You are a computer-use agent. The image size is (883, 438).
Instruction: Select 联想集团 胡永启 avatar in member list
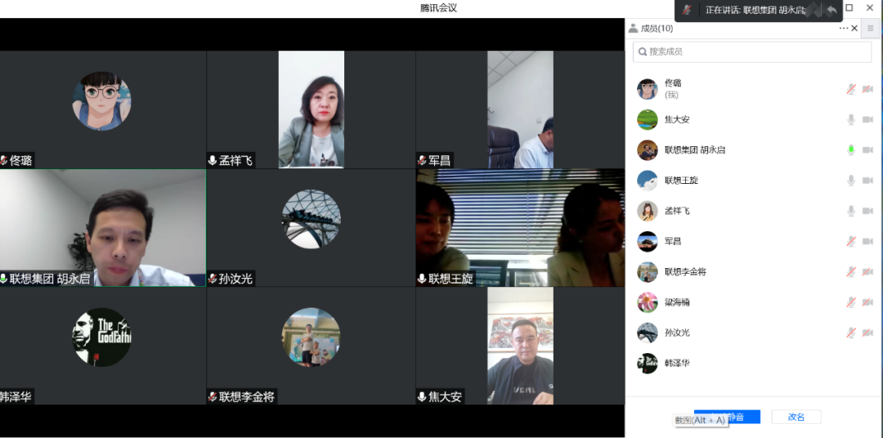648,150
